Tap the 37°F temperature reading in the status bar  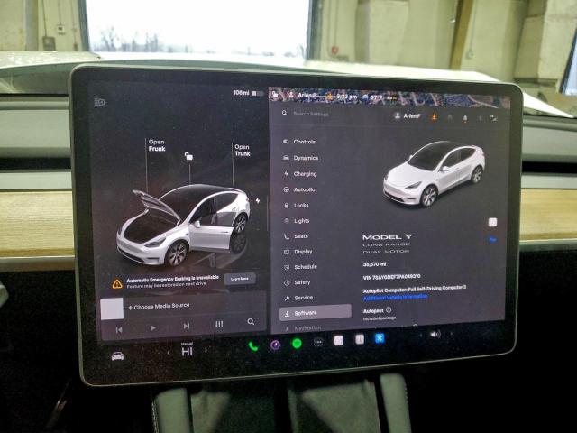376,97
